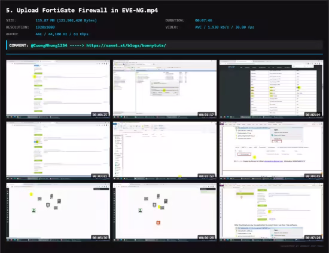This screenshot has height=253, width=329.
Task: Open the thumbnail stamped 00:00:25
Action: [58, 90]
